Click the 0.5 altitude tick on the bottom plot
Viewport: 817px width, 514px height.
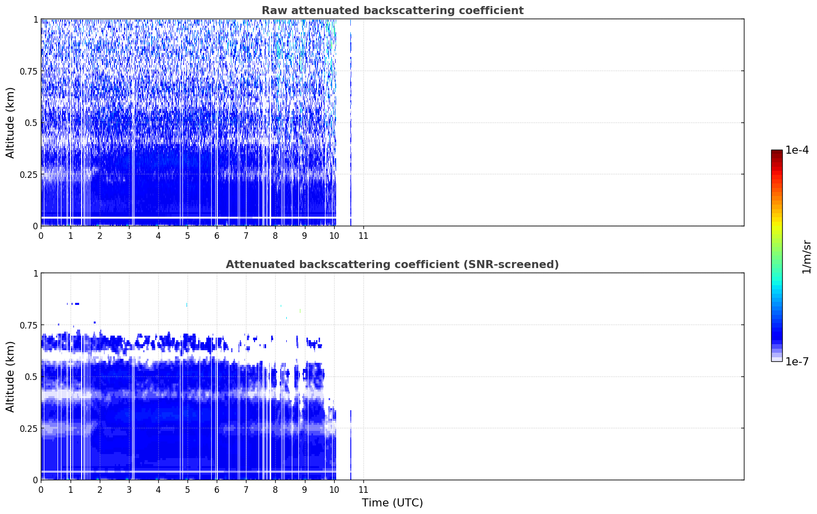click(x=31, y=376)
